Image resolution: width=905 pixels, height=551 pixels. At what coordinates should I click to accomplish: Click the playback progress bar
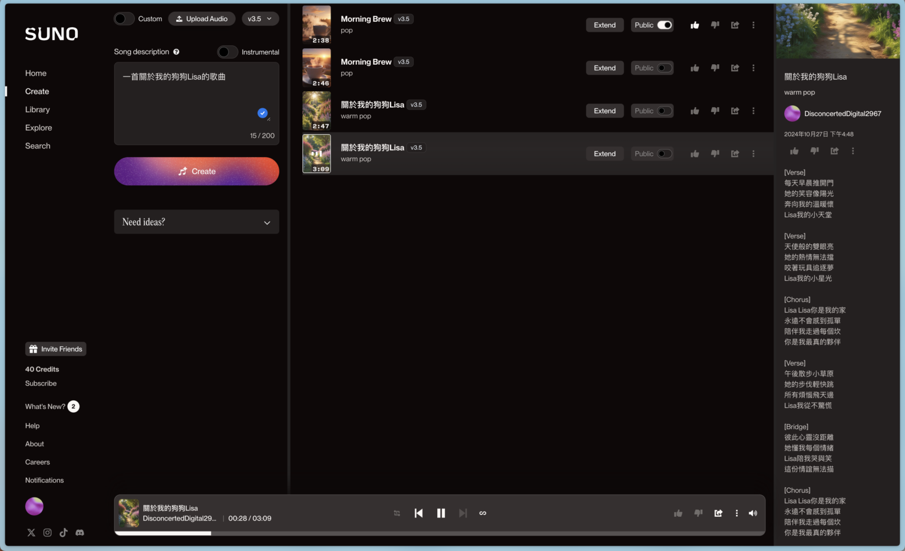pos(440,533)
